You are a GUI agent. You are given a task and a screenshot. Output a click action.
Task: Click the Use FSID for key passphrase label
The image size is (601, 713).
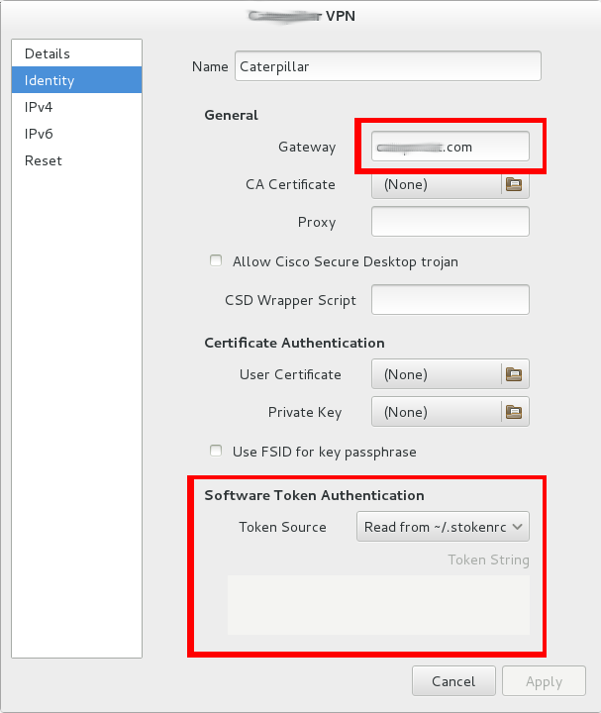click(325, 452)
